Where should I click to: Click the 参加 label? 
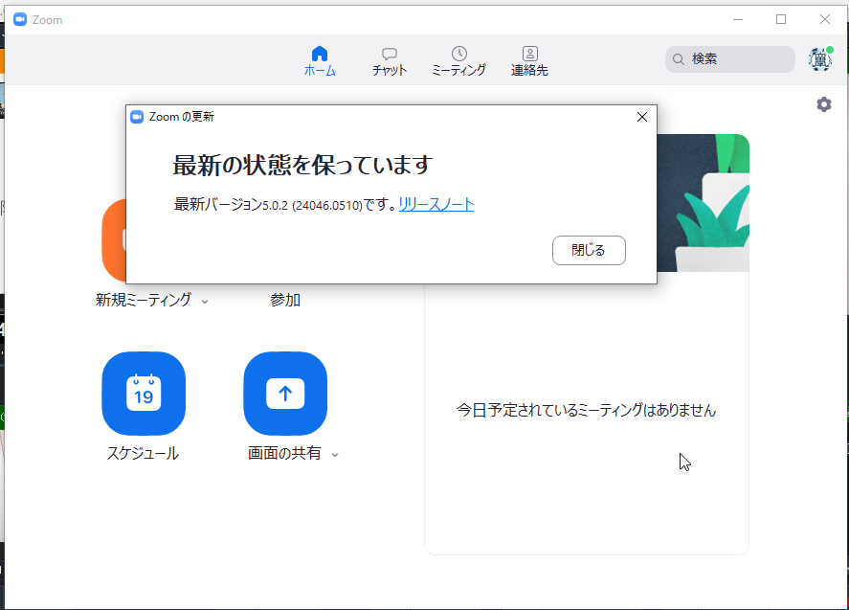click(285, 300)
